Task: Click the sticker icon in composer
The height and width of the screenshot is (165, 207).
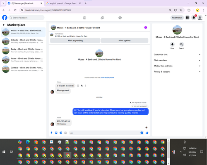Action: tap(61, 133)
